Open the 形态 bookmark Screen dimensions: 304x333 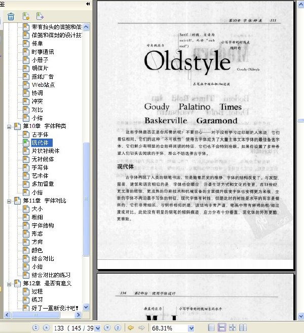pos(37,234)
